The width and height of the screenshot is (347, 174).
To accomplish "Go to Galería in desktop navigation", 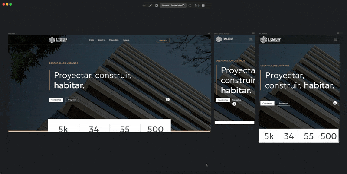I will click(x=126, y=40).
